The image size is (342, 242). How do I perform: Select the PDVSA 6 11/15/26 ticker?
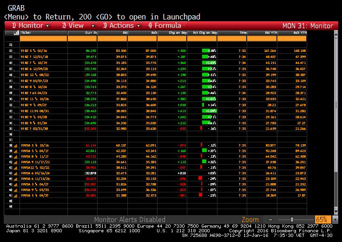pos(35,179)
